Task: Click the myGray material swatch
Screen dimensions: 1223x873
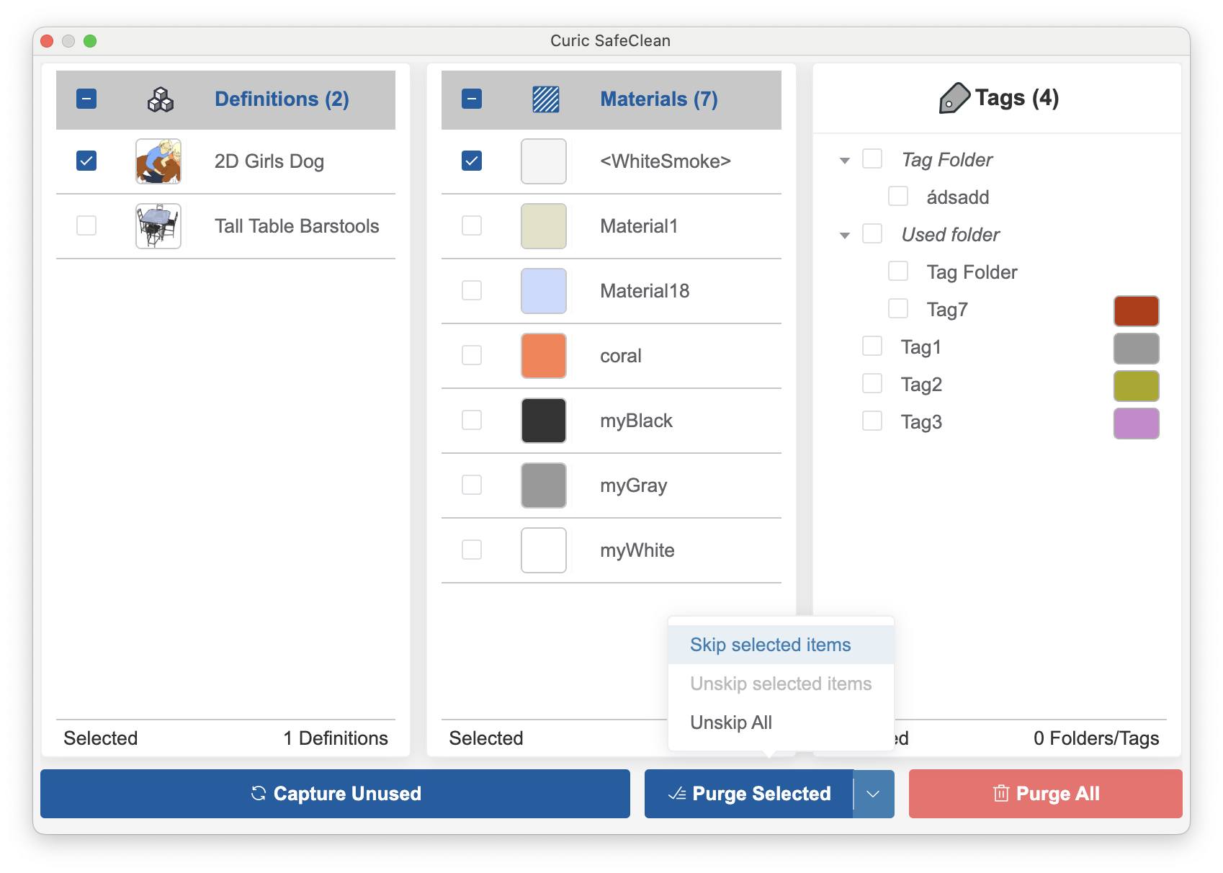Action: [x=544, y=485]
